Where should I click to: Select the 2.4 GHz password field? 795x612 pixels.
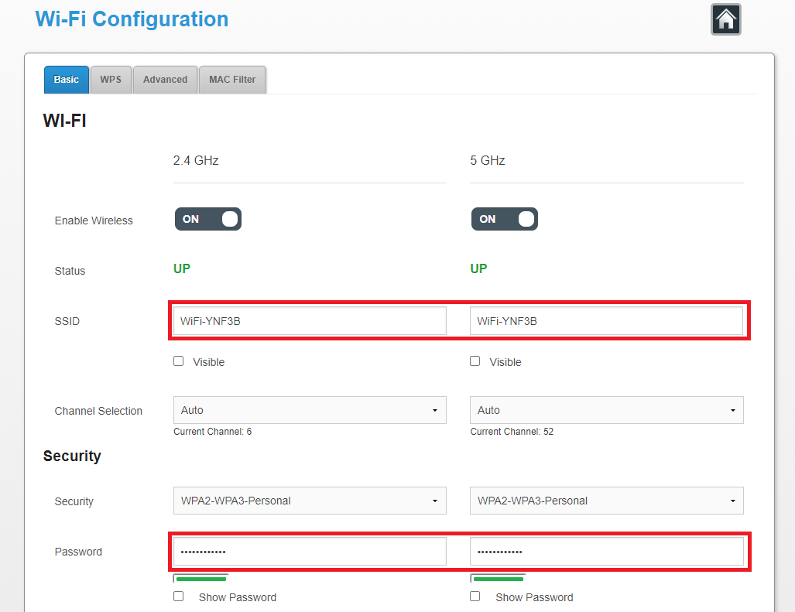[x=309, y=551]
